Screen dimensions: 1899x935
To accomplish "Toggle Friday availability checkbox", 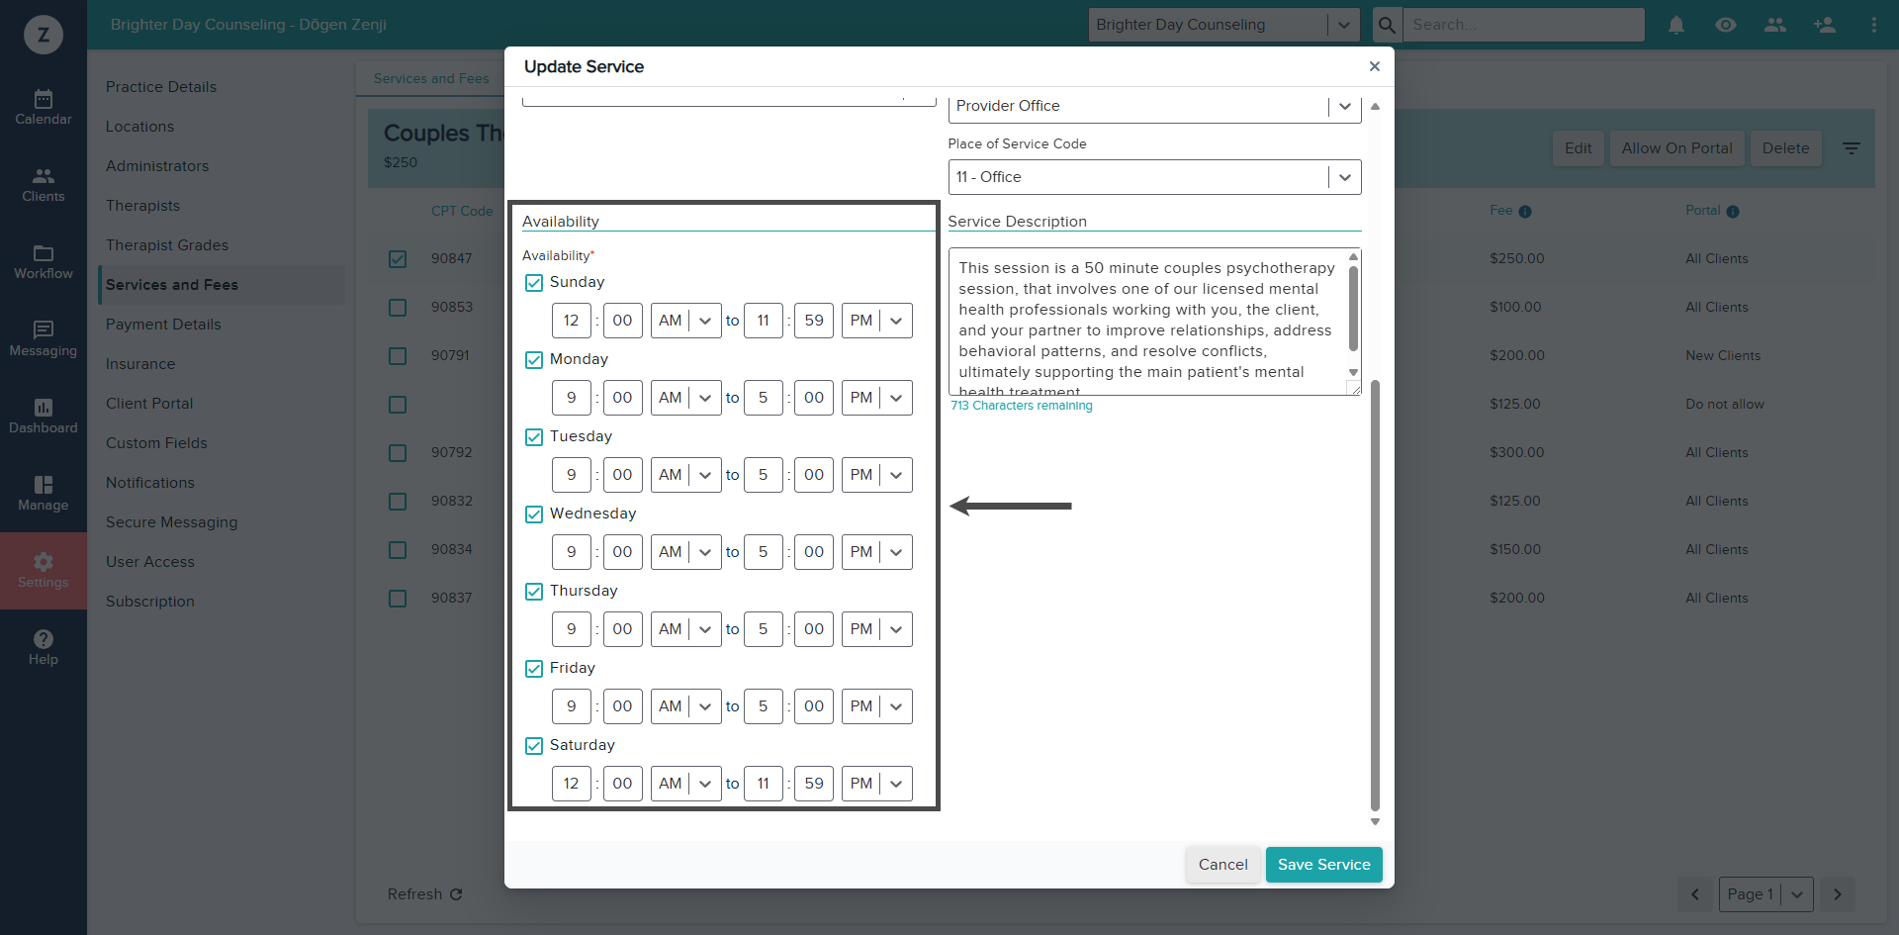I will click(534, 669).
